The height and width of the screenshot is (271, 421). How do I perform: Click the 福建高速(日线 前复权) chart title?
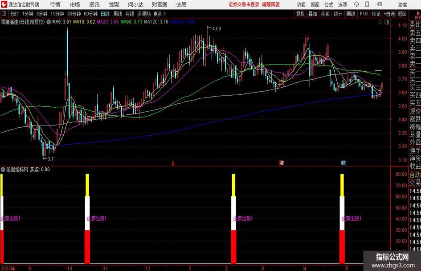(x=23, y=22)
